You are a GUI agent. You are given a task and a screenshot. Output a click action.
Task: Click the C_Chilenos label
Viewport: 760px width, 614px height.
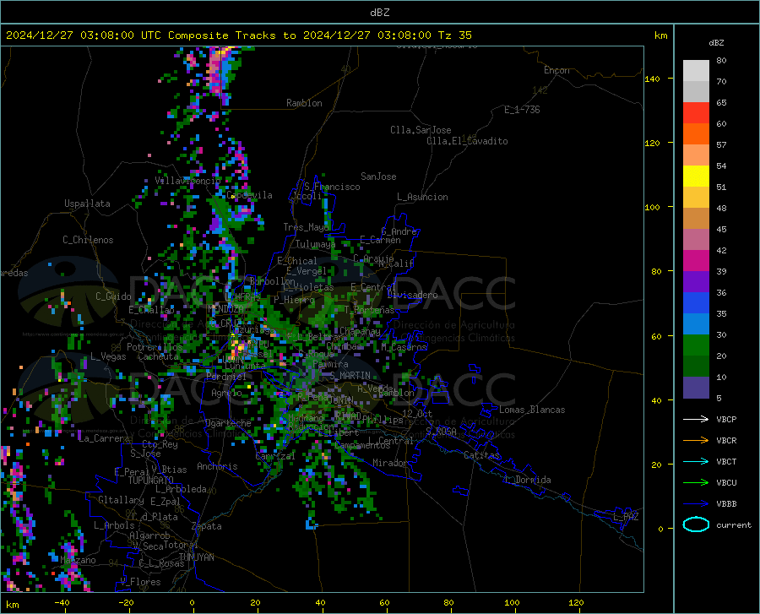88,240
